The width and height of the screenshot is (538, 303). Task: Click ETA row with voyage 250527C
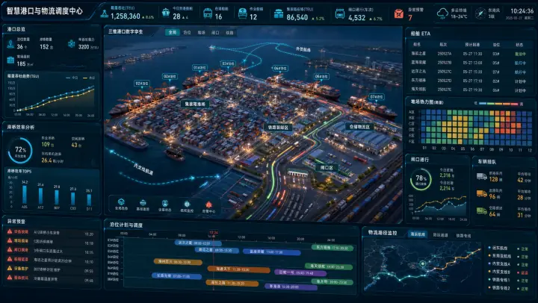click(x=469, y=72)
